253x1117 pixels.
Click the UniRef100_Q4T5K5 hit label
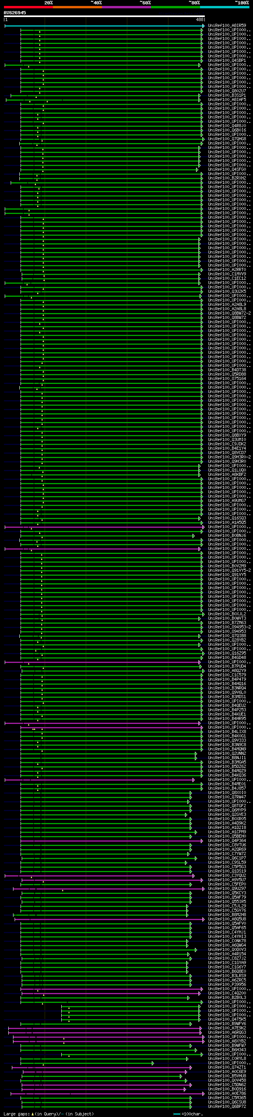227,1020
